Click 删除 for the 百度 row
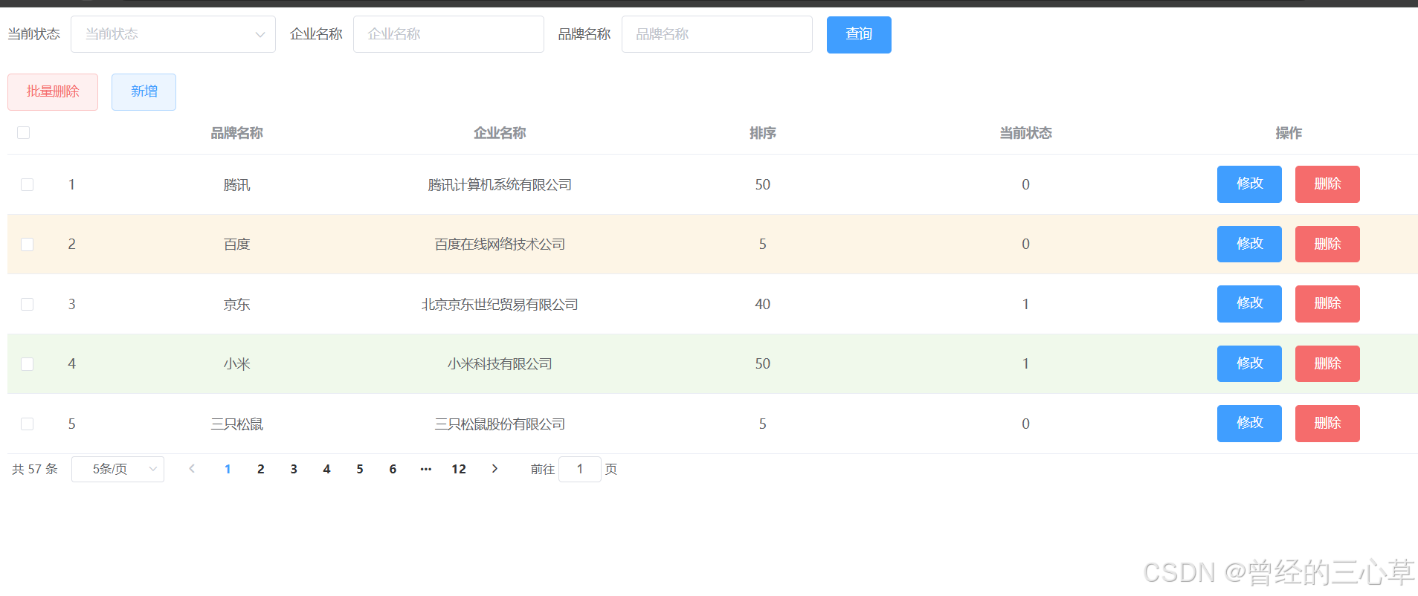1418x596 pixels. [x=1327, y=244]
